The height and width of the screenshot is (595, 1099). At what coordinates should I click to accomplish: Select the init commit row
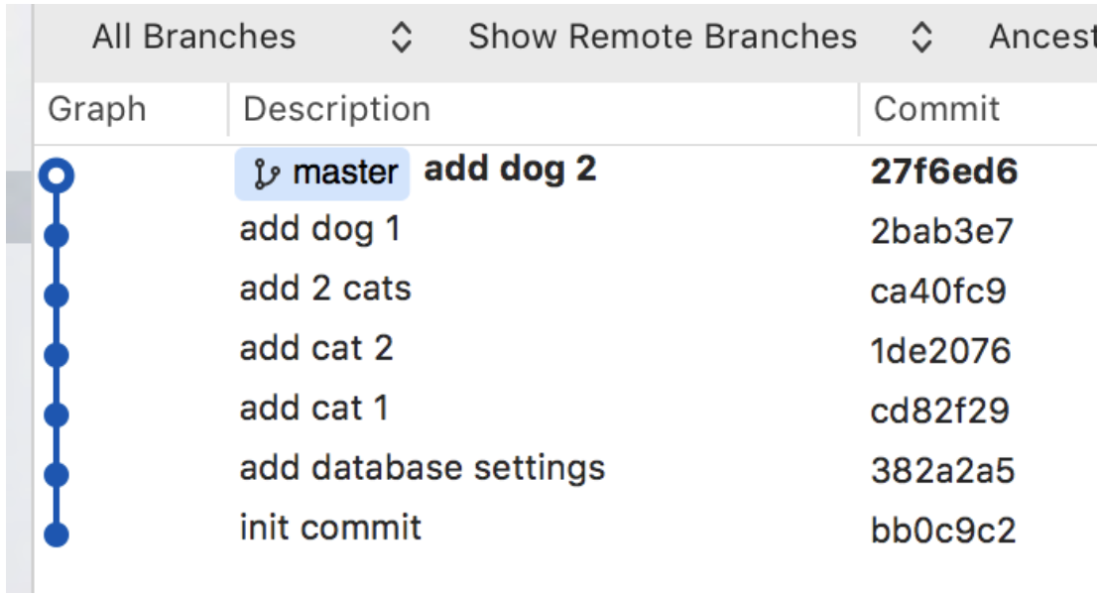[566, 530]
